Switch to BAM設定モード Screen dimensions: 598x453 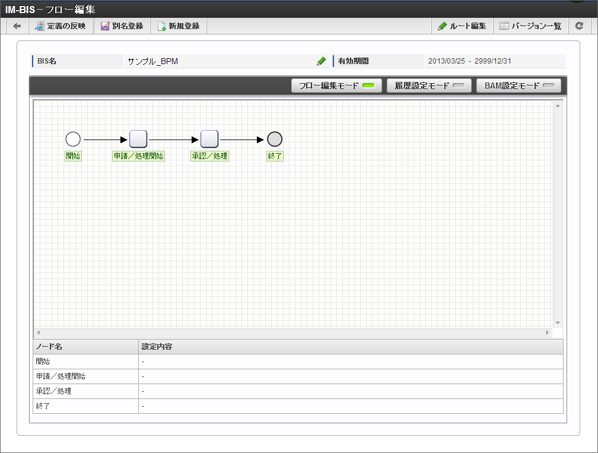pyautogui.click(x=519, y=85)
